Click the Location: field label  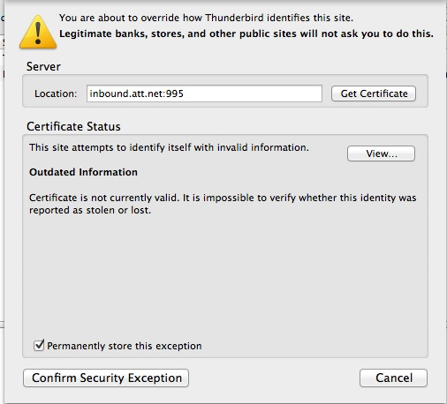(x=56, y=94)
